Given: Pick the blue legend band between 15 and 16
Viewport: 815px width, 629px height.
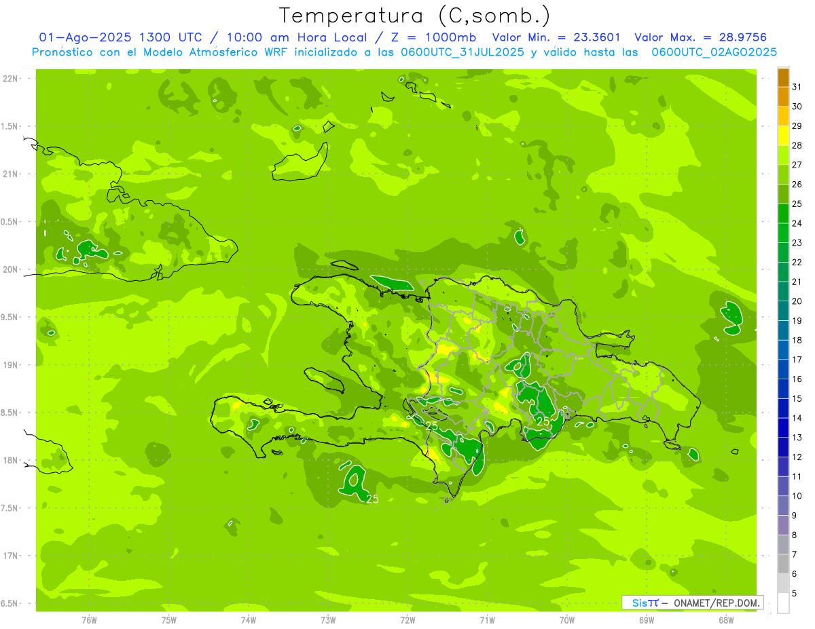Looking at the screenshot, I should click(783, 389).
